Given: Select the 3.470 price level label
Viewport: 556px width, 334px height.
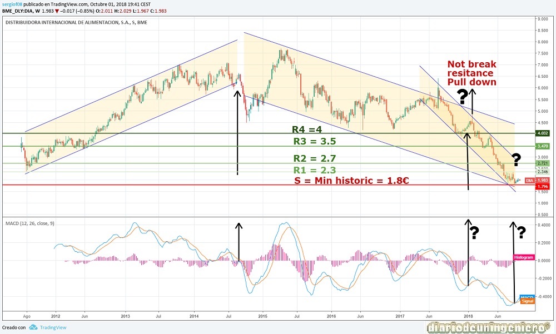Looking at the screenshot, I should point(526,146).
